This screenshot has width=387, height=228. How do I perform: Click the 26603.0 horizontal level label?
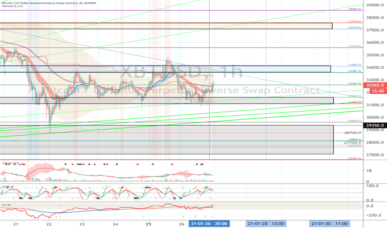click(355, 158)
